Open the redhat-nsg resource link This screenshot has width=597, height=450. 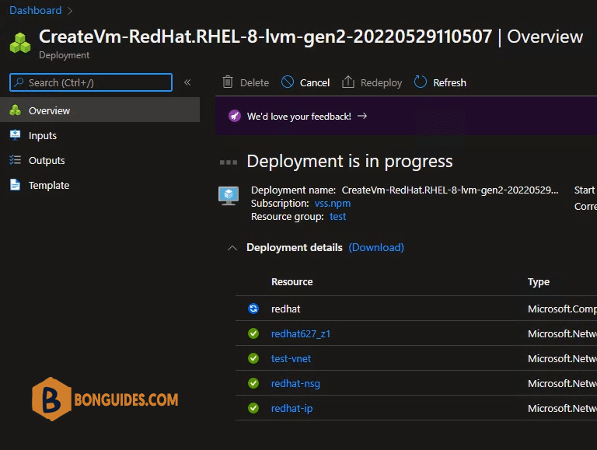point(295,384)
